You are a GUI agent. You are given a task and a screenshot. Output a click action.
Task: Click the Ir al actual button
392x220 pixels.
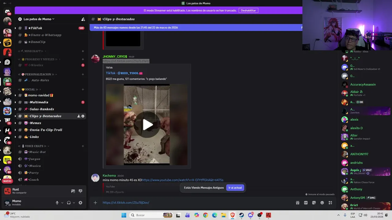coord(235,188)
